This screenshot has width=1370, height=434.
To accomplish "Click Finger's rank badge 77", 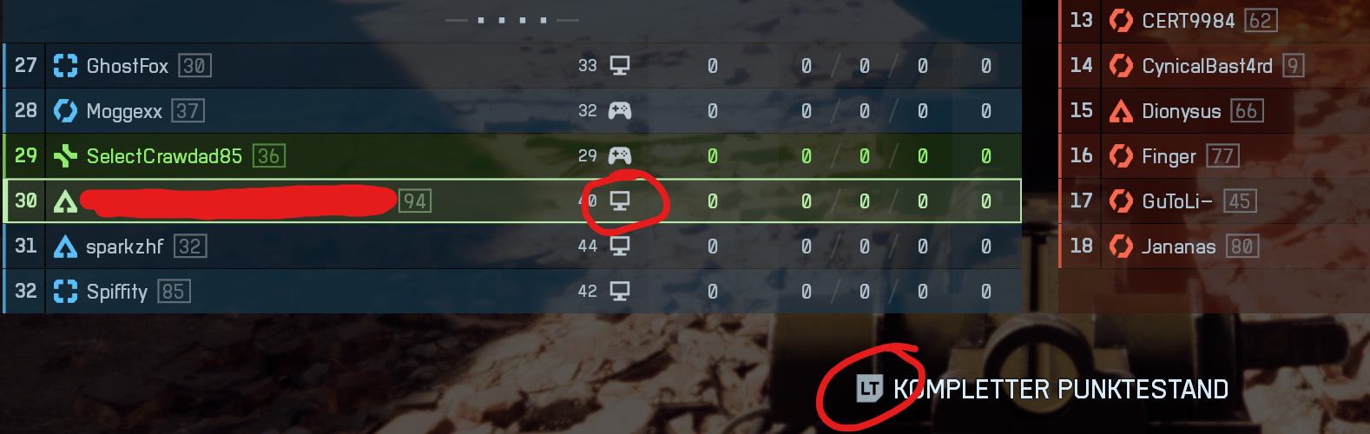I will pyautogui.click(x=1222, y=156).
